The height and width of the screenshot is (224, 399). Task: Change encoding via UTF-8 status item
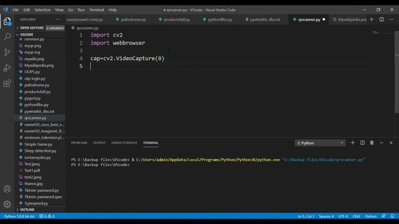(x=343, y=216)
